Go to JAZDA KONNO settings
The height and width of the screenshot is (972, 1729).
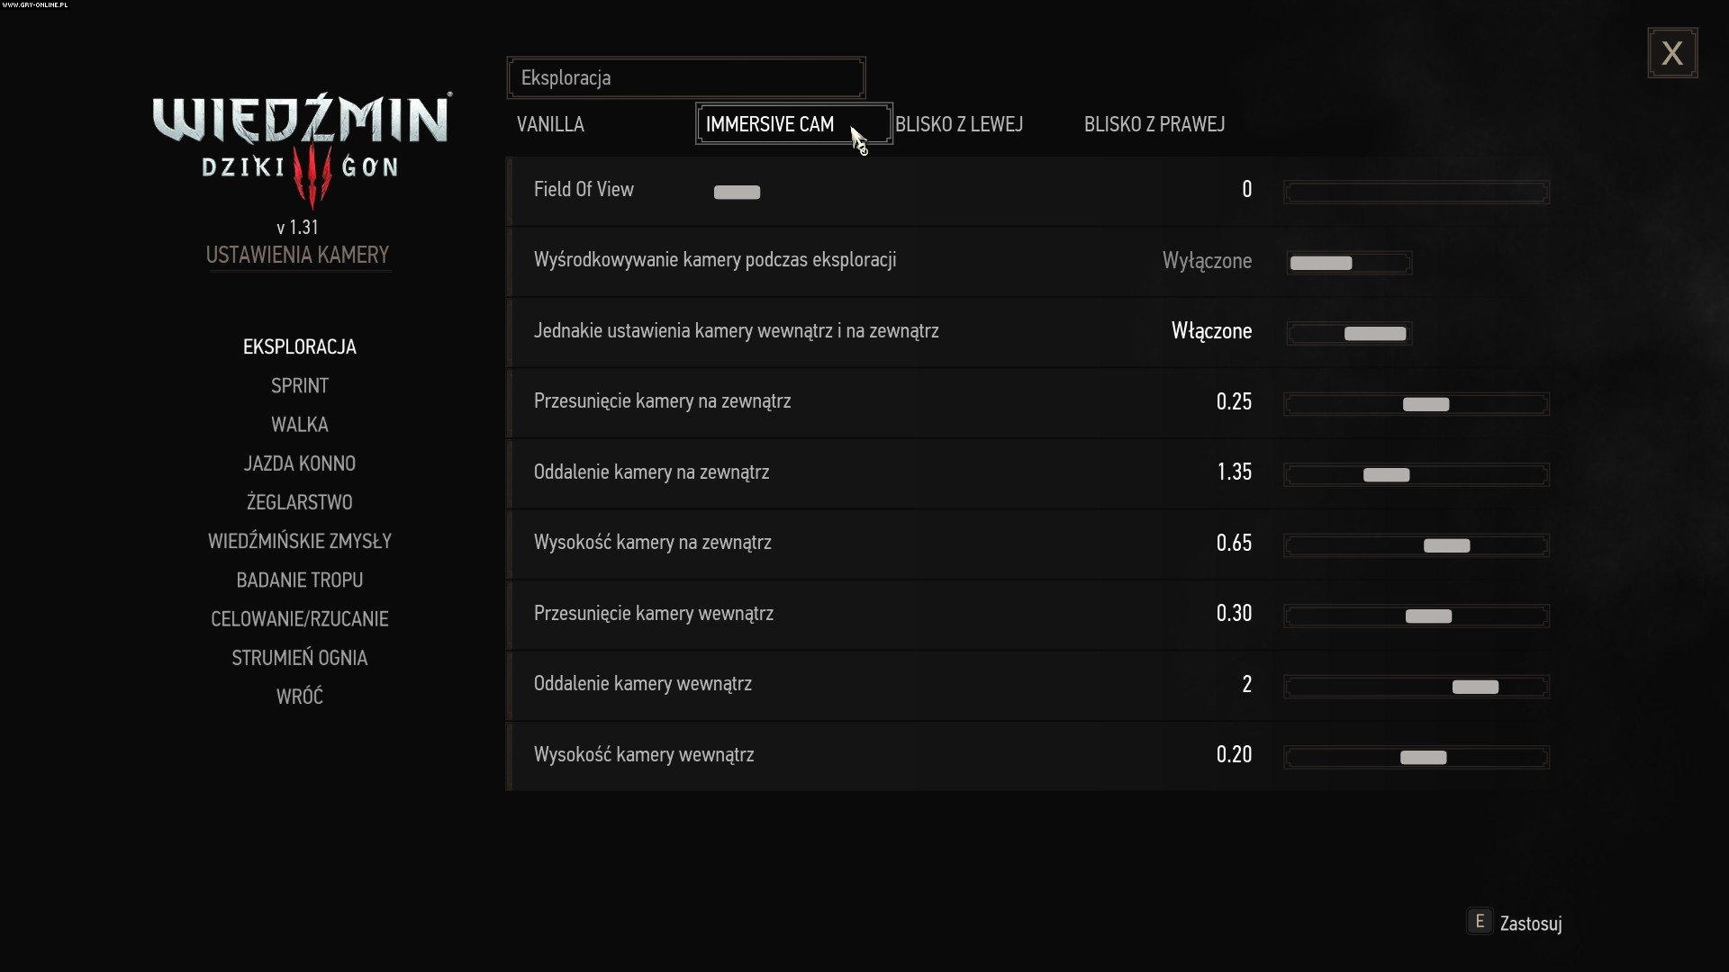[299, 463]
